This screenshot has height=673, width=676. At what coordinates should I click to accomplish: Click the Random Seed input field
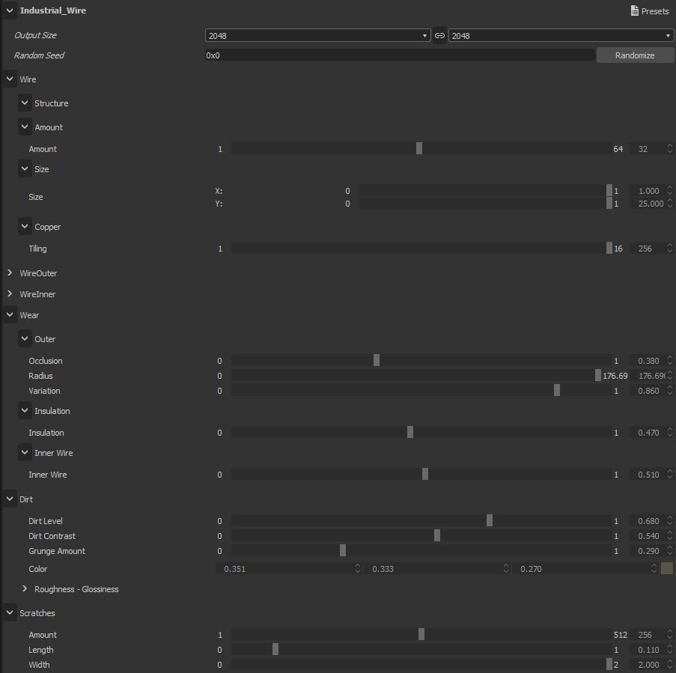point(400,55)
